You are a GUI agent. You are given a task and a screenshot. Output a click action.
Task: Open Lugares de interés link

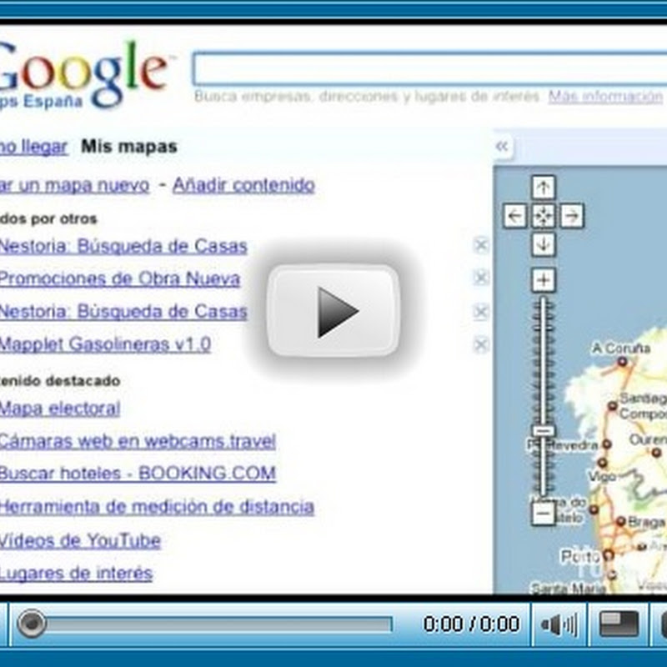(x=76, y=574)
